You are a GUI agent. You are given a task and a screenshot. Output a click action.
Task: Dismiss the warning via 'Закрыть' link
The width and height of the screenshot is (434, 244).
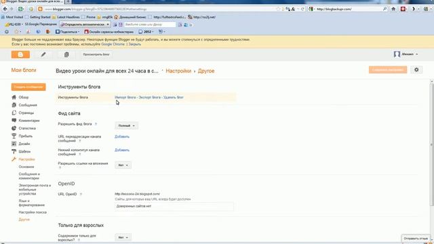point(134,44)
